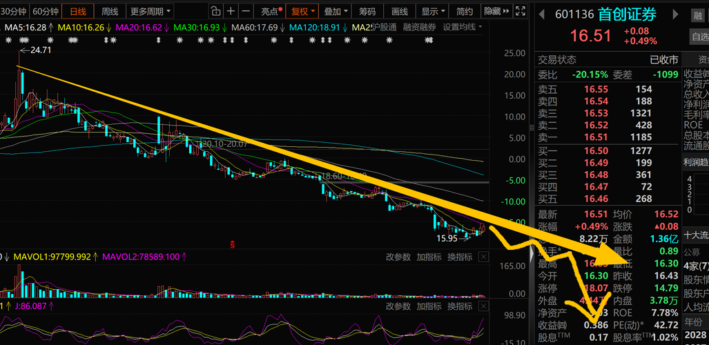Enter fullscreen chart mode icon
Viewport: 709px width, 345px height.
point(521,11)
